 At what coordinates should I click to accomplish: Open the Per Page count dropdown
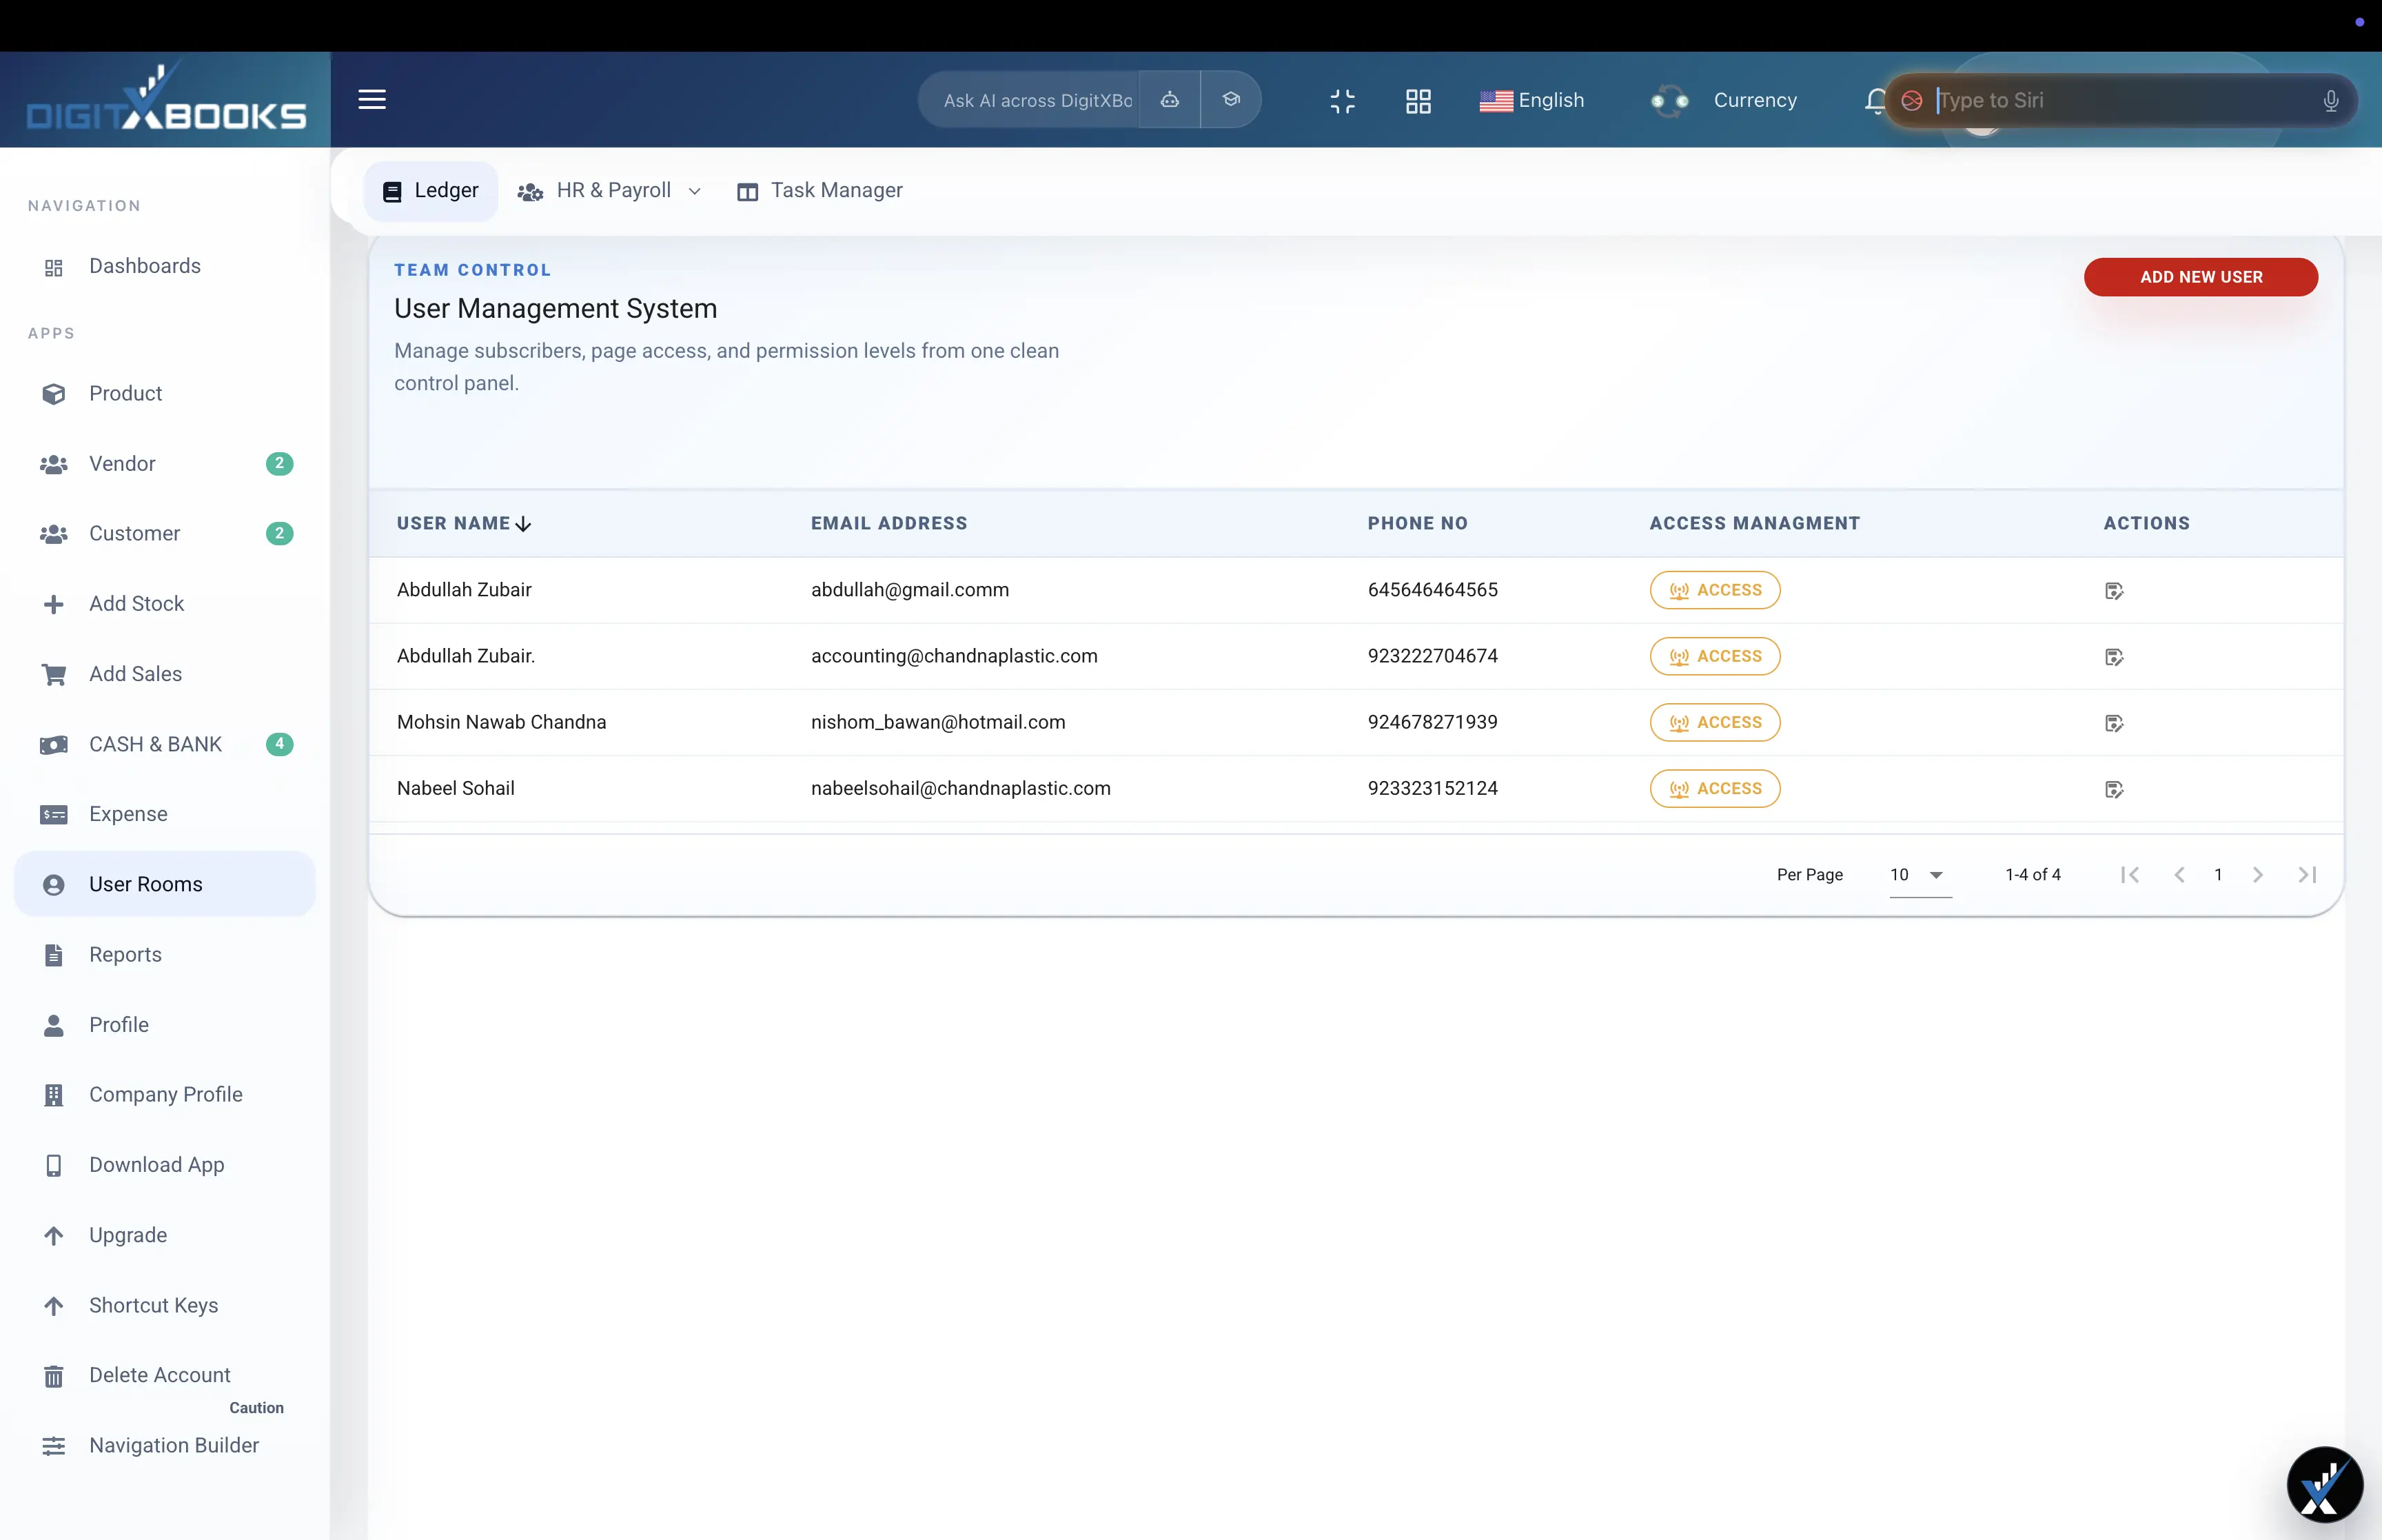click(x=1920, y=874)
